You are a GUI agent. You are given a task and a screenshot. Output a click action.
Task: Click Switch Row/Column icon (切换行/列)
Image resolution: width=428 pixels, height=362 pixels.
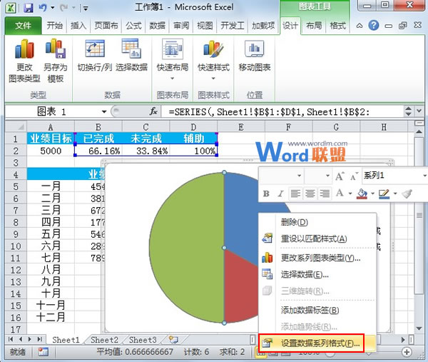[x=95, y=56]
